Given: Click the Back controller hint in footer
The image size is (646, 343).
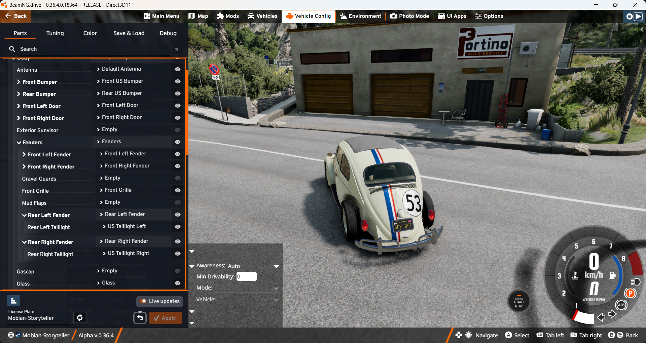Looking at the screenshot, I should (x=623, y=335).
